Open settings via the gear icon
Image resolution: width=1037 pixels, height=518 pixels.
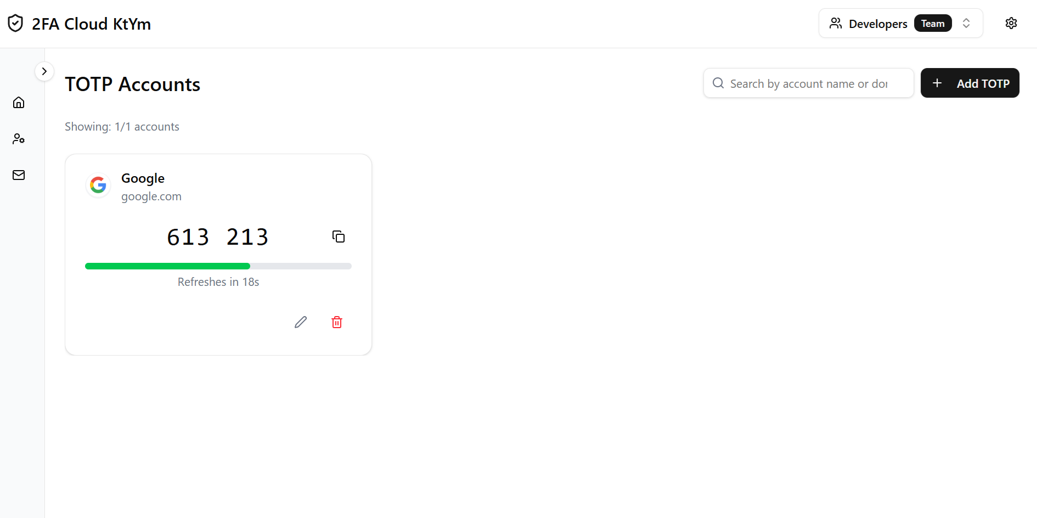pyautogui.click(x=1011, y=23)
